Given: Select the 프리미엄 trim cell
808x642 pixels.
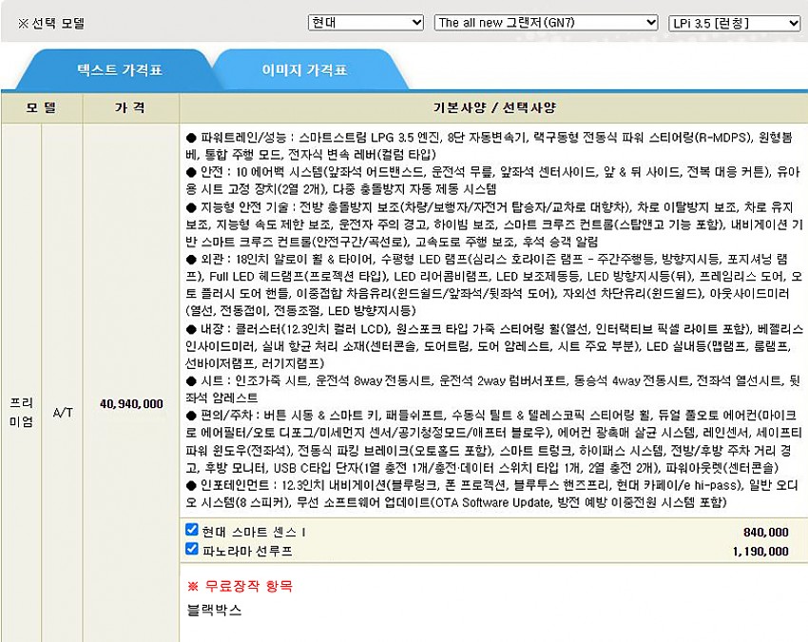Looking at the screenshot, I should click(x=20, y=403).
